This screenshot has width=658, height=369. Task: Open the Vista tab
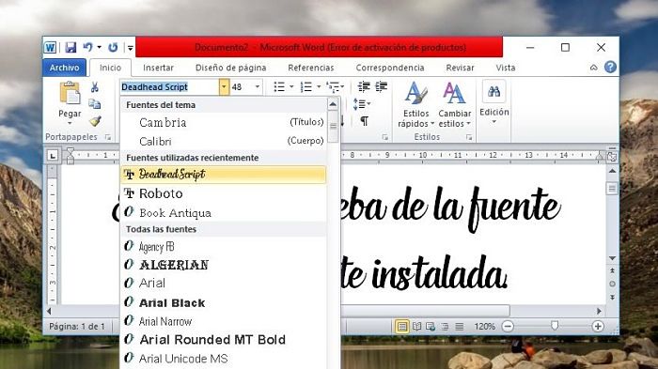(x=506, y=68)
